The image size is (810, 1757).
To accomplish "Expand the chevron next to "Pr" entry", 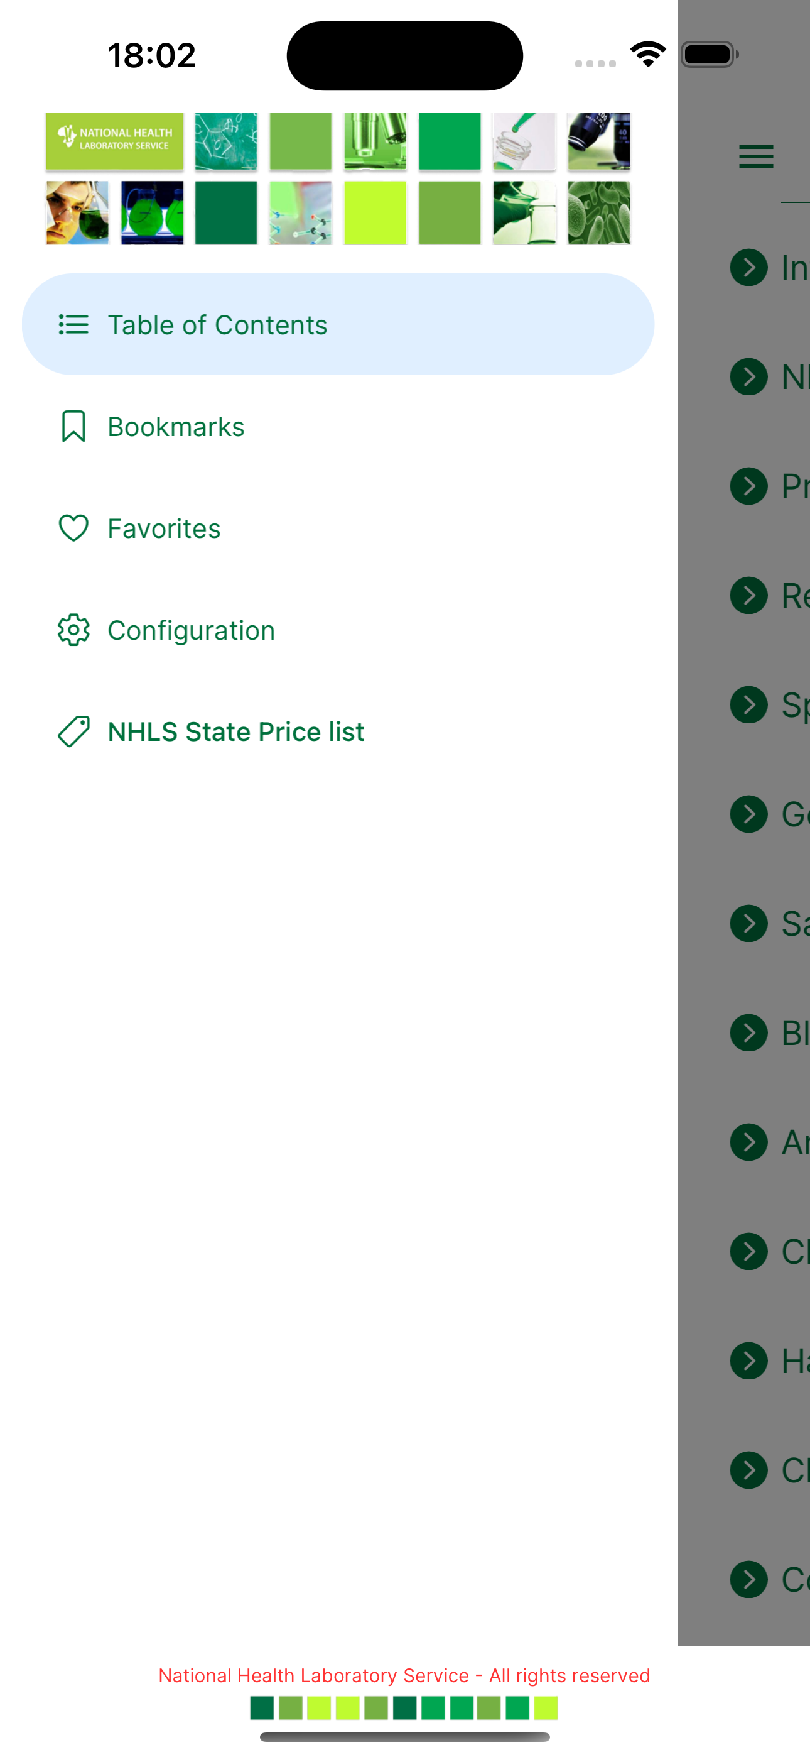I will click(748, 486).
